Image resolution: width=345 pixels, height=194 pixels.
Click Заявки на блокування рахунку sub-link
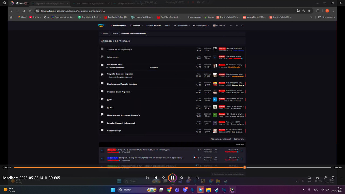pyautogui.click(x=120, y=77)
